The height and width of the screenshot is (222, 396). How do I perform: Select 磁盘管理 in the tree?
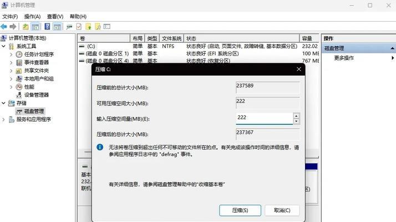click(34, 111)
